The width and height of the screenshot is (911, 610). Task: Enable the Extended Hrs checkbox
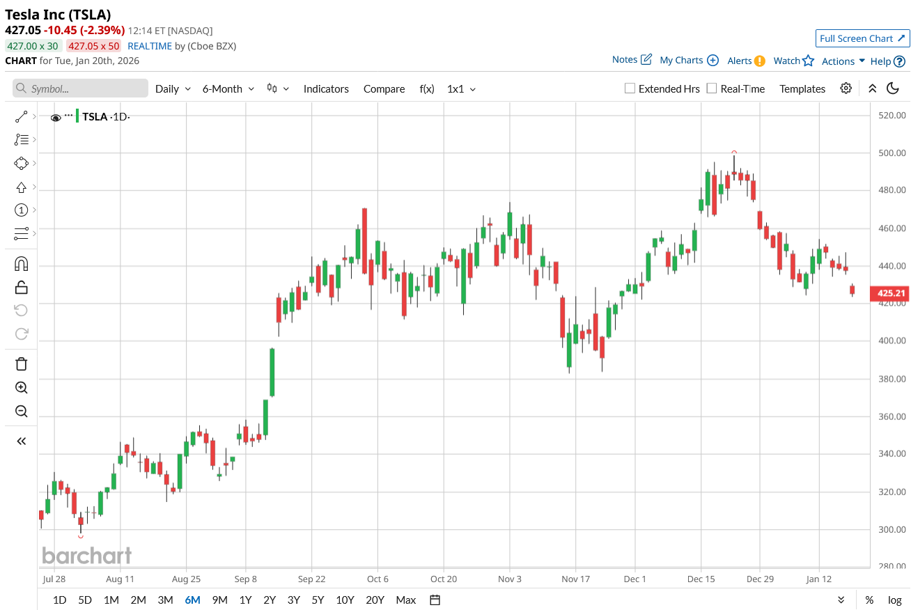coord(630,88)
